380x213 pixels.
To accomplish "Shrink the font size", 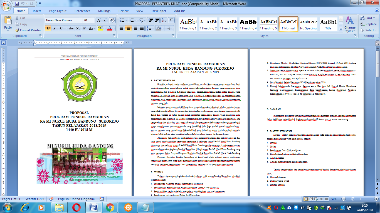I will (x=105, y=20).
